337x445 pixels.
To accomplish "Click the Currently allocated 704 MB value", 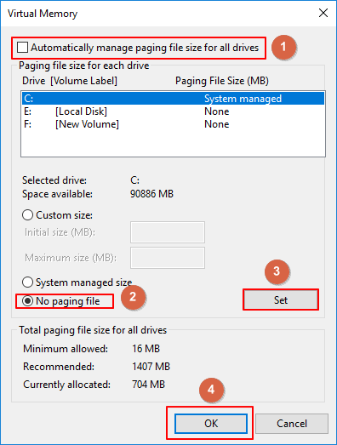I will click(148, 385).
